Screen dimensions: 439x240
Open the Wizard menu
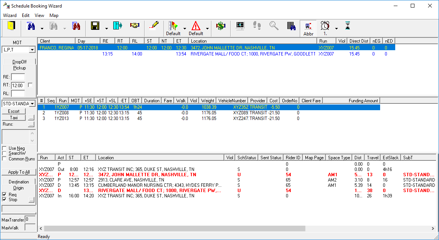(x=10, y=15)
